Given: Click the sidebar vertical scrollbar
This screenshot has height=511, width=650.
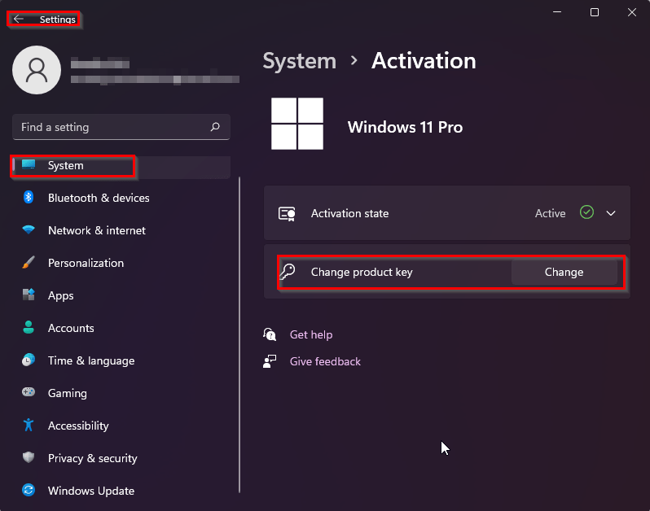Looking at the screenshot, I should 239,334.
